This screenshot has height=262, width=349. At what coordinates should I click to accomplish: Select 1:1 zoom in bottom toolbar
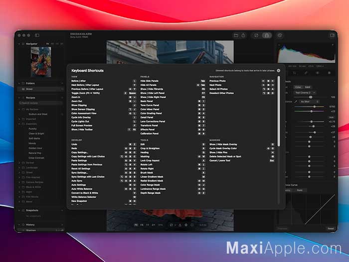pos(148,225)
